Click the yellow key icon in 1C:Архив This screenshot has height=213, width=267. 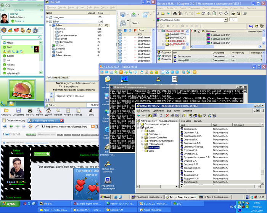coord(198,13)
